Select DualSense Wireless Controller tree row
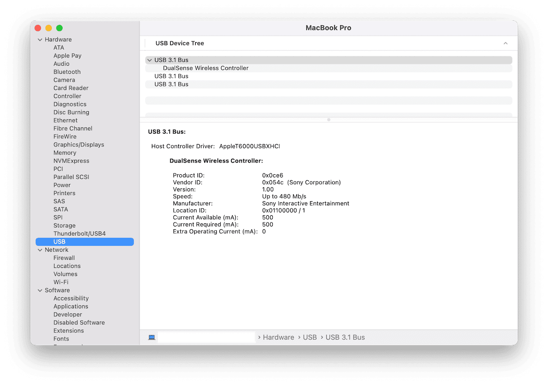The width and height of the screenshot is (548, 385). pos(329,68)
